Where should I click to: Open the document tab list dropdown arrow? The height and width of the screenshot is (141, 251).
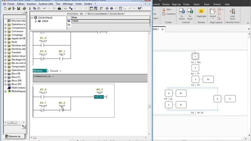coord(249,29)
